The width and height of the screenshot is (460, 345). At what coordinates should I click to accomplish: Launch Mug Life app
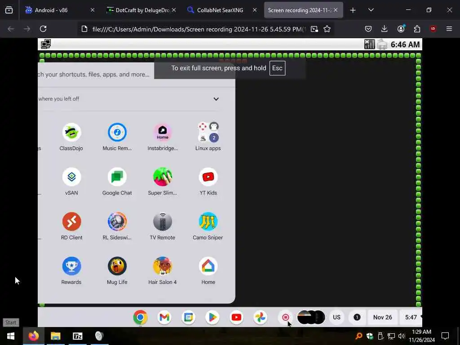click(117, 266)
